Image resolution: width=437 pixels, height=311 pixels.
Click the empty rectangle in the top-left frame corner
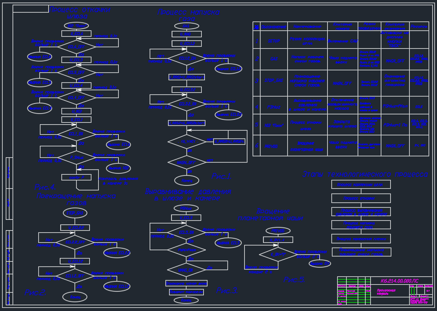coord(30,8)
